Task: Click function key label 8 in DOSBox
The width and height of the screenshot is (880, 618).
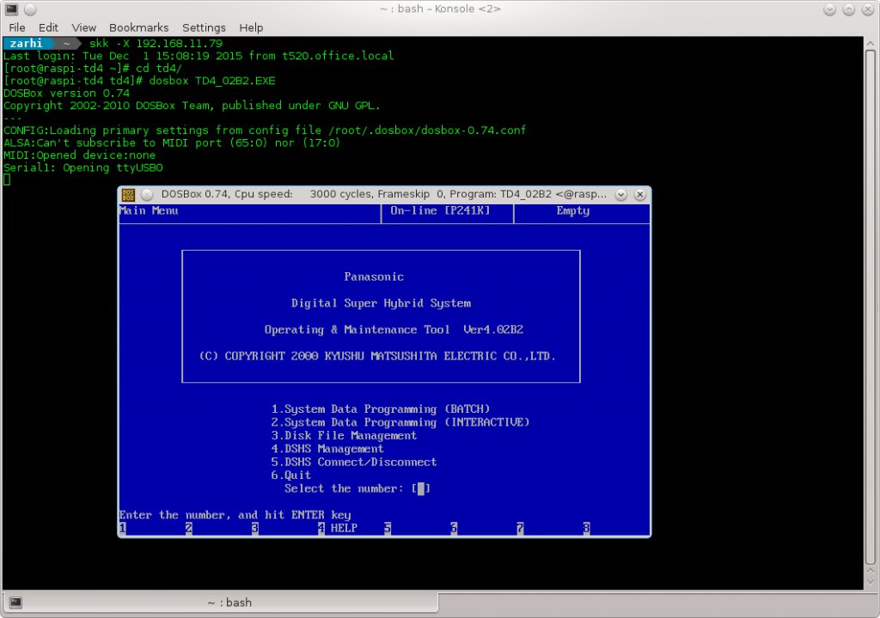Action: coord(586,528)
